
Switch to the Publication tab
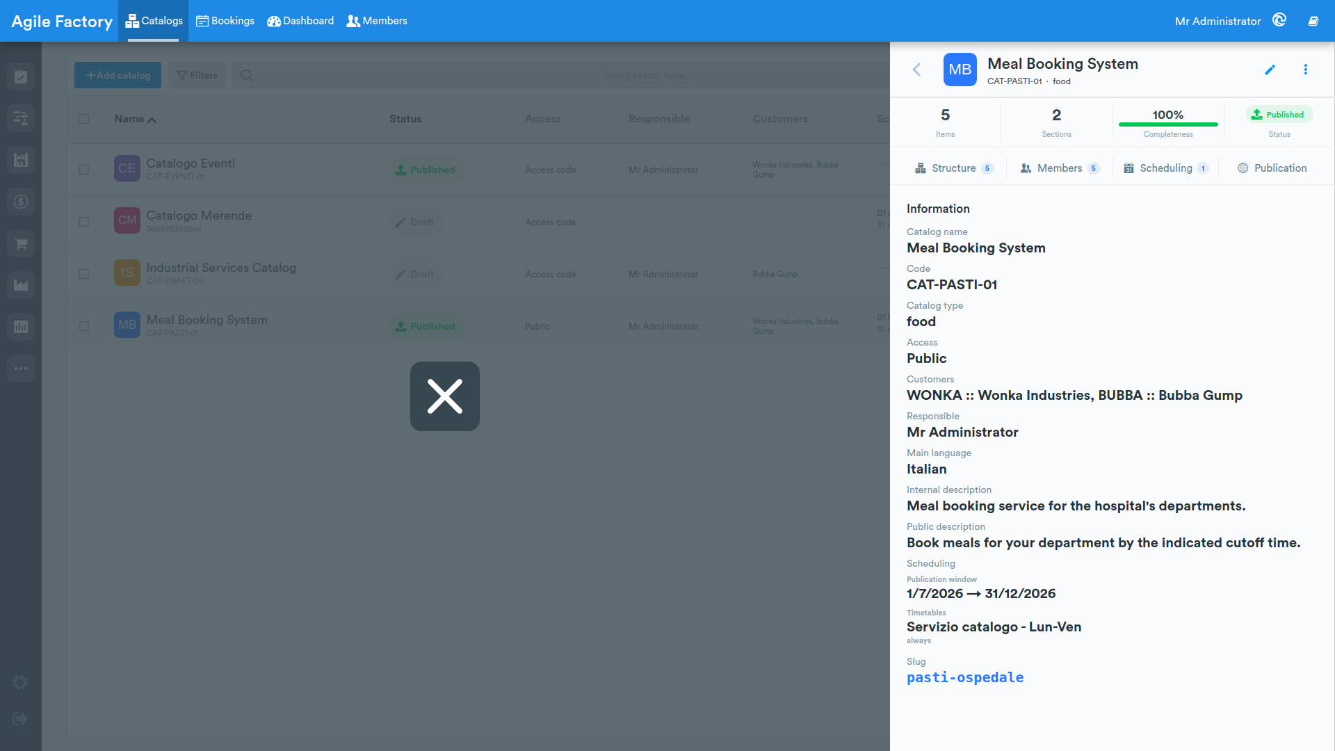[1272, 168]
